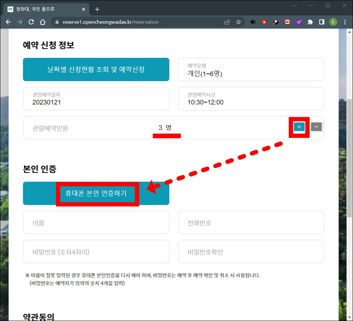Bookmark the page via the star icon
Screen dimensions: 353x321
(239, 22)
